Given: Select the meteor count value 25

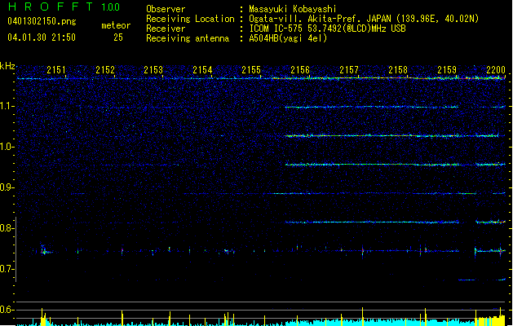Looking at the screenshot, I should 118,37.
